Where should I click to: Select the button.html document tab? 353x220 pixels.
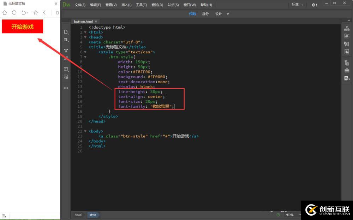(83, 22)
